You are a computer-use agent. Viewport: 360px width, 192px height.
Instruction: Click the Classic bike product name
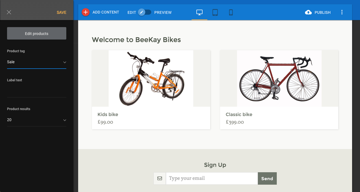click(x=239, y=114)
